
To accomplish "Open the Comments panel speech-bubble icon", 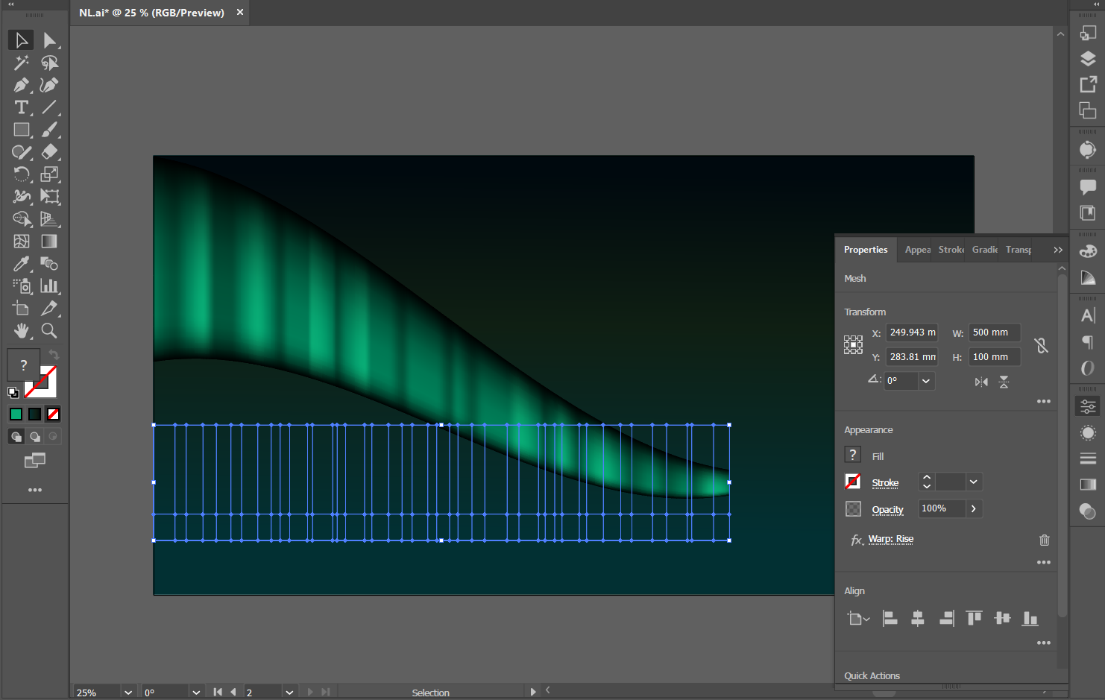I will [x=1088, y=186].
